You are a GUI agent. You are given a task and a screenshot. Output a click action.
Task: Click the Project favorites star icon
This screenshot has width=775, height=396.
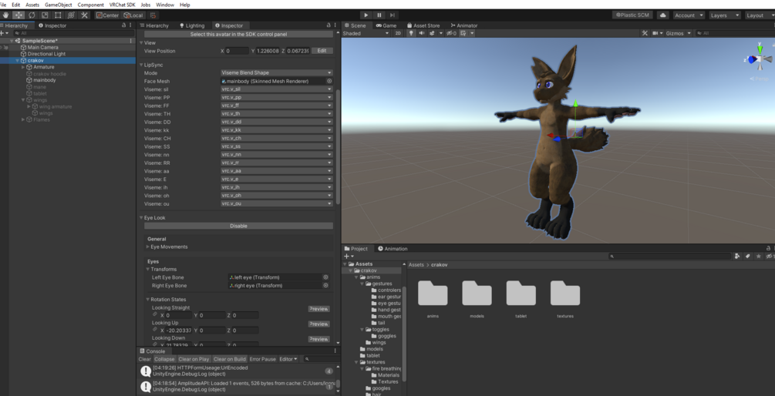(x=758, y=257)
